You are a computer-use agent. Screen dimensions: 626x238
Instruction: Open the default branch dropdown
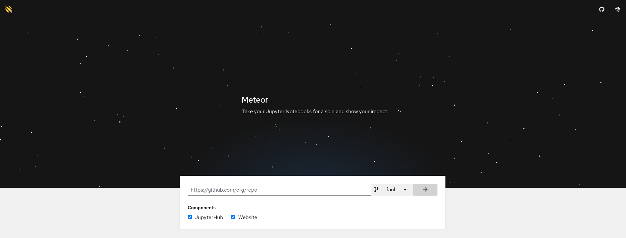(x=392, y=190)
